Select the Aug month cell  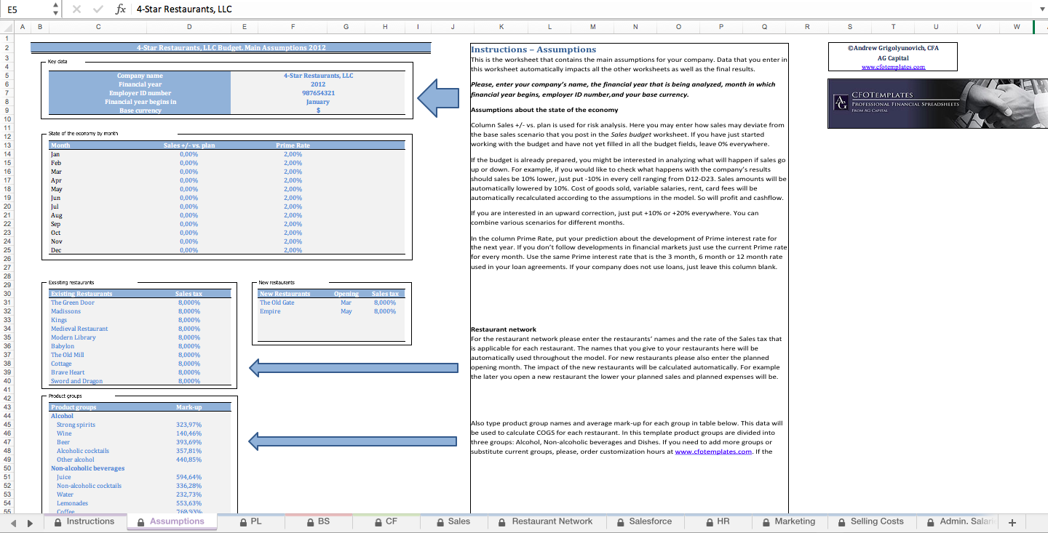pyautogui.click(x=98, y=215)
